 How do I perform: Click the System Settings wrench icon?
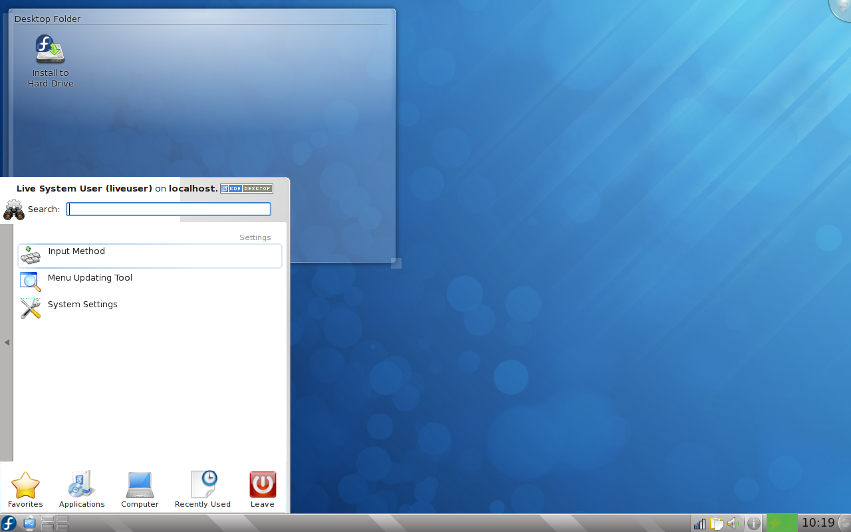(31, 309)
